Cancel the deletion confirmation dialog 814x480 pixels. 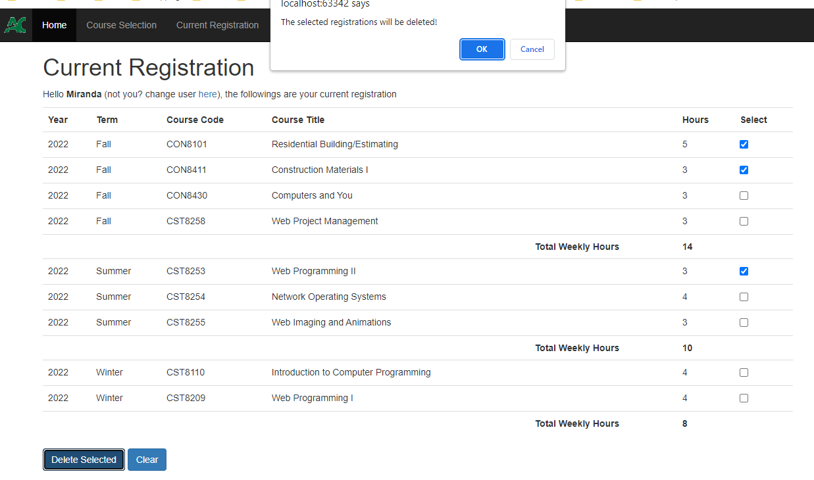click(x=532, y=49)
